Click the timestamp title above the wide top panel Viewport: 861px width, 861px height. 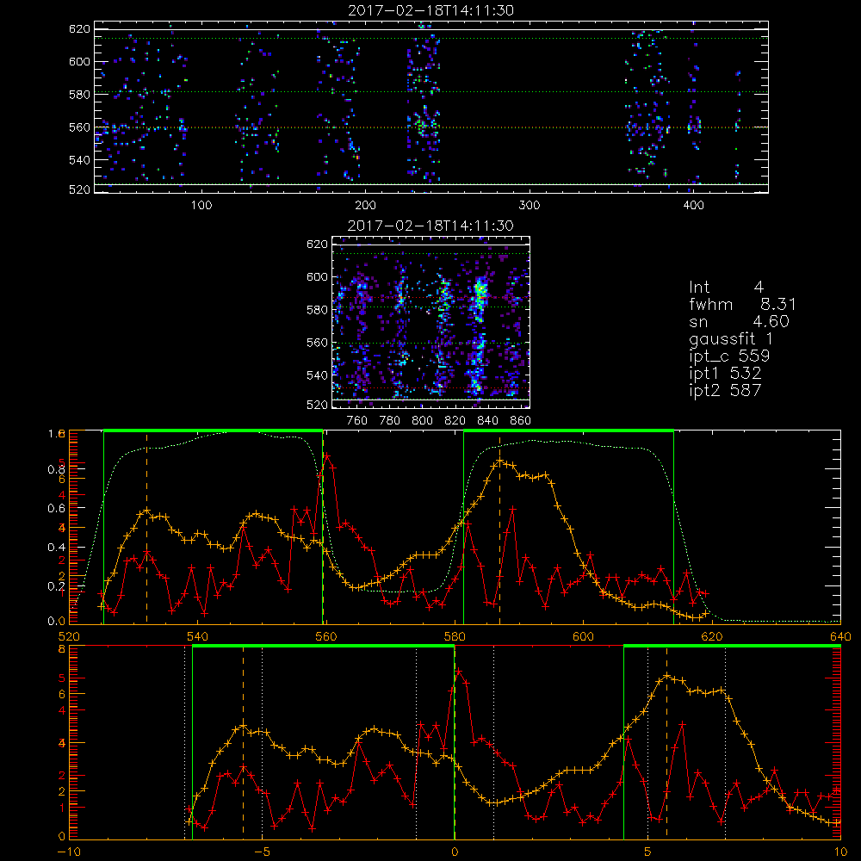tap(431, 10)
